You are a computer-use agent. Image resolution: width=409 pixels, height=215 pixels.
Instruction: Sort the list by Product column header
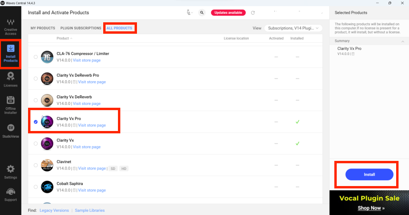(x=64, y=38)
